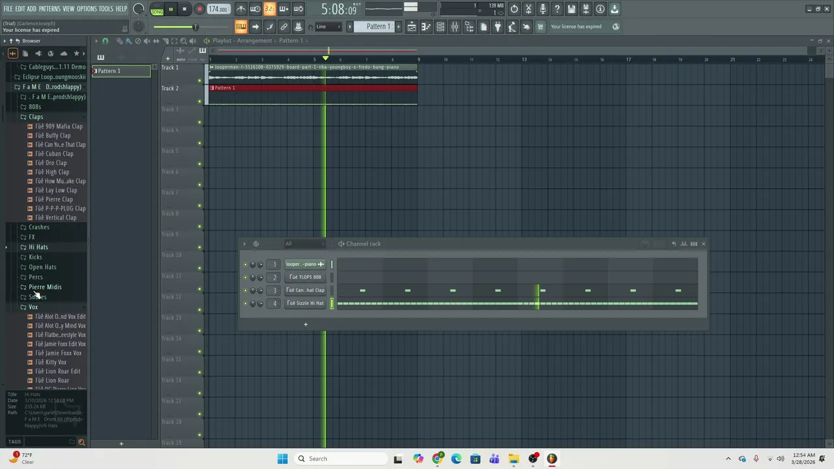Screen dimensions: 834x469
Task: Click the browser starred favorites tab icon
Action: click(x=76, y=53)
